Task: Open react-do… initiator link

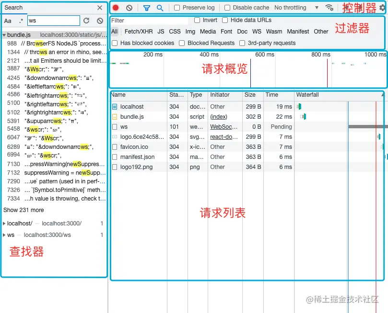Action: pos(224,137)
